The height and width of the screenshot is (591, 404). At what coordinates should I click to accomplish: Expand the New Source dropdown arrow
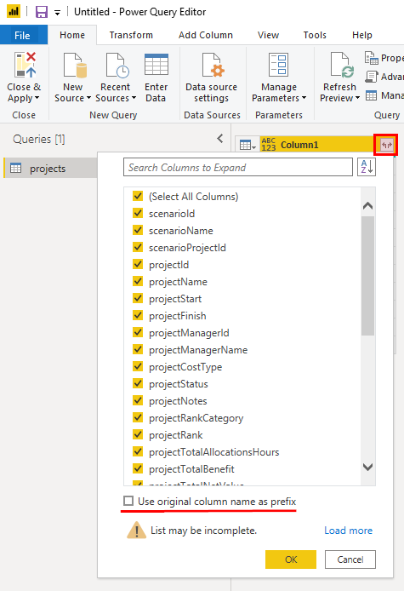coord(88,98)
